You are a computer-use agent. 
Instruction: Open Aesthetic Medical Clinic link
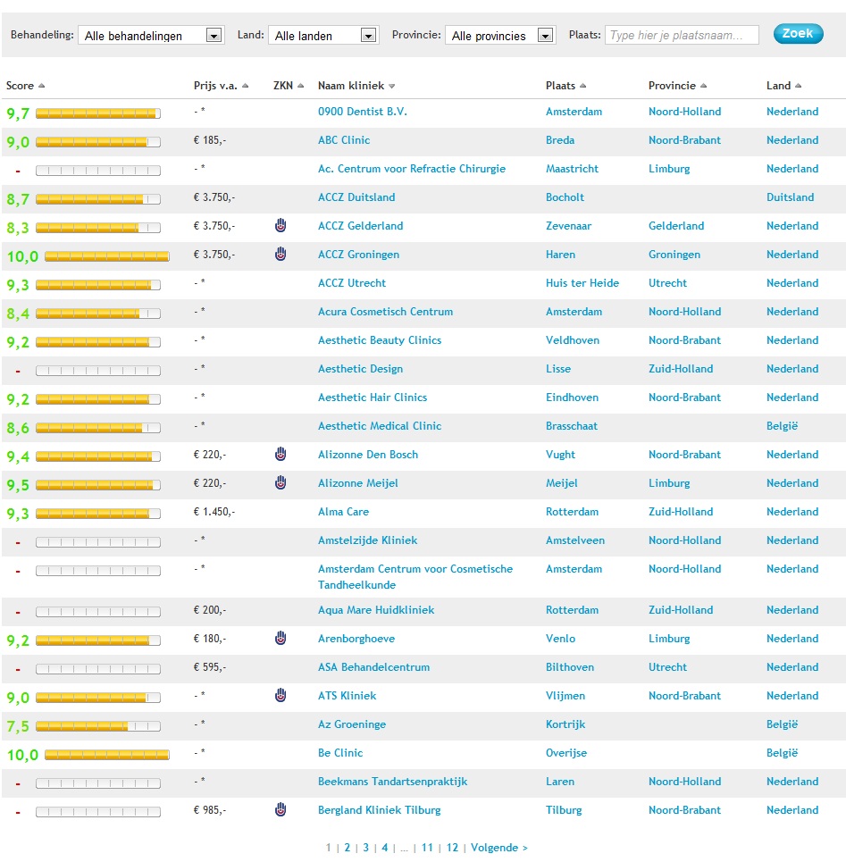coord(380,426)
